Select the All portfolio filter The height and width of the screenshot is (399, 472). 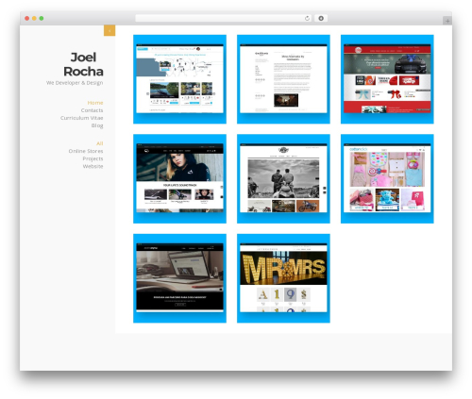tap(100, 143)
